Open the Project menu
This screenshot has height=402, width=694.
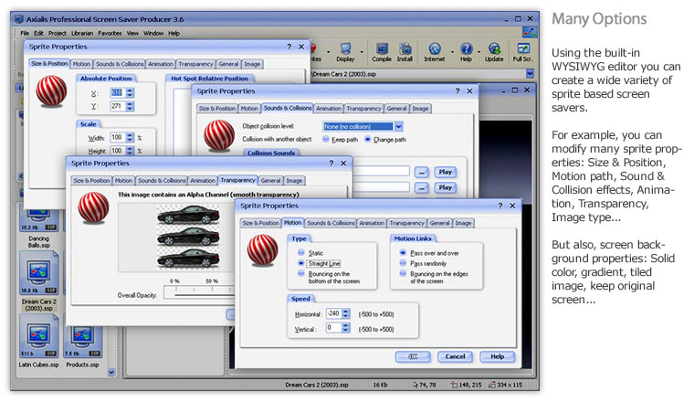coord(58,33)
